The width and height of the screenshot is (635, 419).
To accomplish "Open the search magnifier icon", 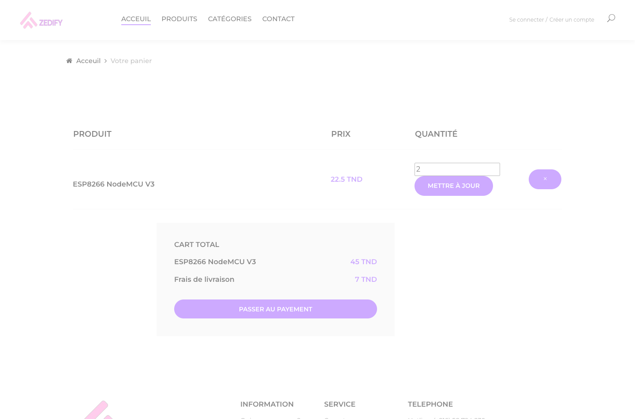I will coord(611,18).
